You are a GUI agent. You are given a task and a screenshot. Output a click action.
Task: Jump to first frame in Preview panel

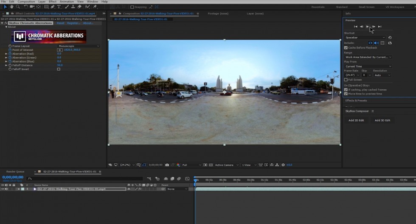[356, 27]
